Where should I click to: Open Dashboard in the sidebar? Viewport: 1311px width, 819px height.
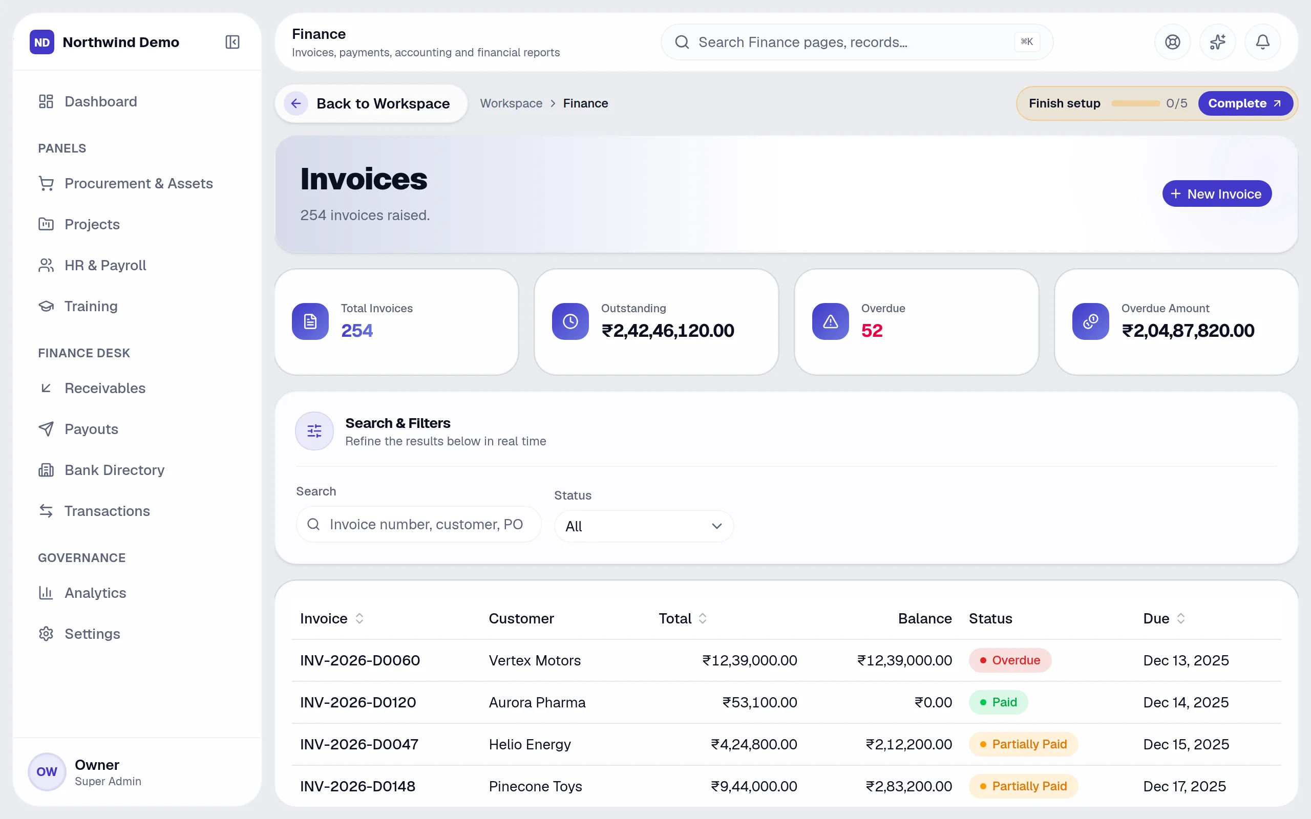click(x=137, y=101)
